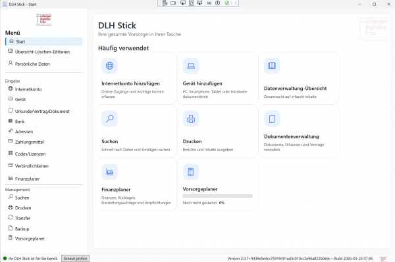Maximize the DLH Stick window
395x262 pixels.
click(x=375, y=5)
